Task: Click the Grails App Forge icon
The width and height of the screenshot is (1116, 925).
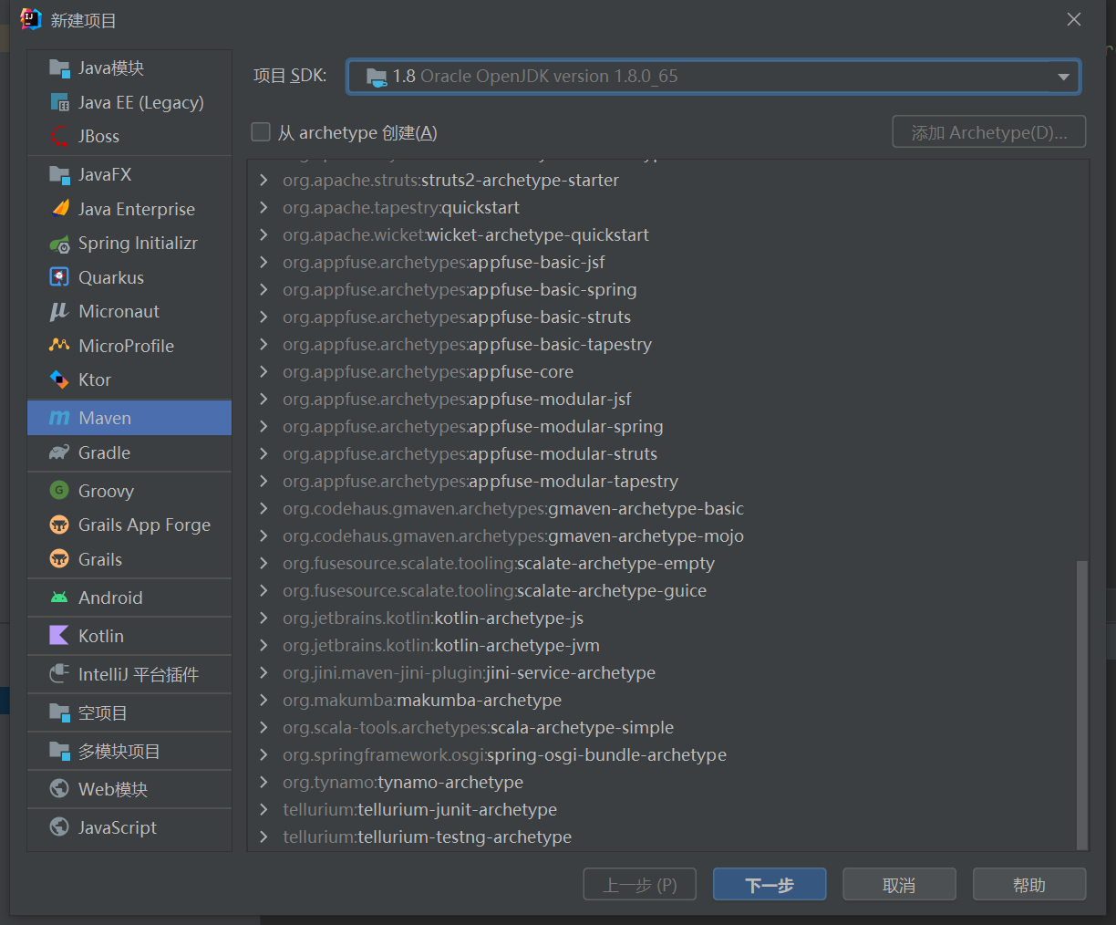Action: click(x=59, y=525)
